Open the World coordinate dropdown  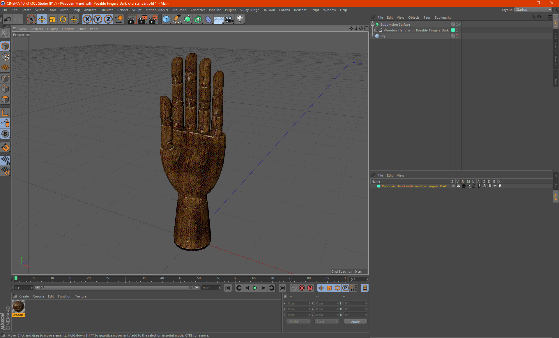pyautogui.click(x=298, y=321)
